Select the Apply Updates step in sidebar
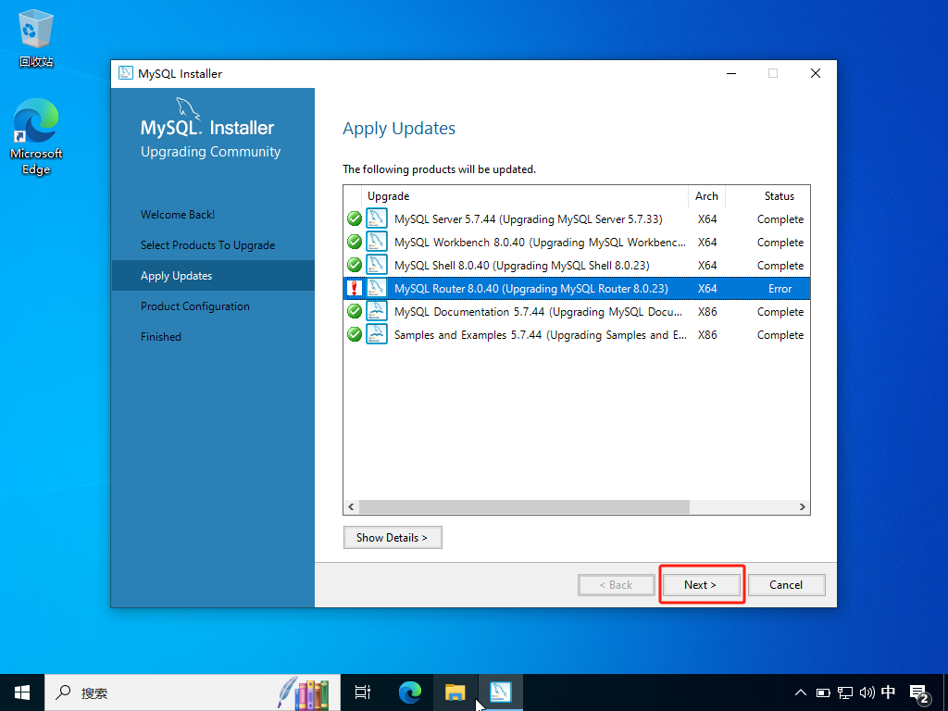The height and width of the screenshot is (711, 948). click(176, 276)
